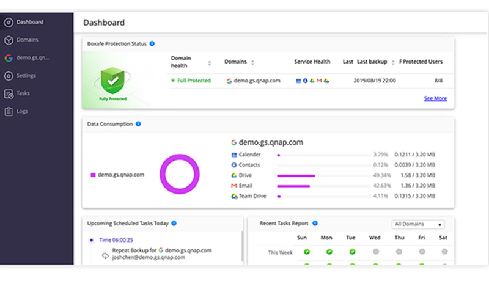
Task: Click the Recent Tasks Report info icon
Action: (x=315, y=224)
